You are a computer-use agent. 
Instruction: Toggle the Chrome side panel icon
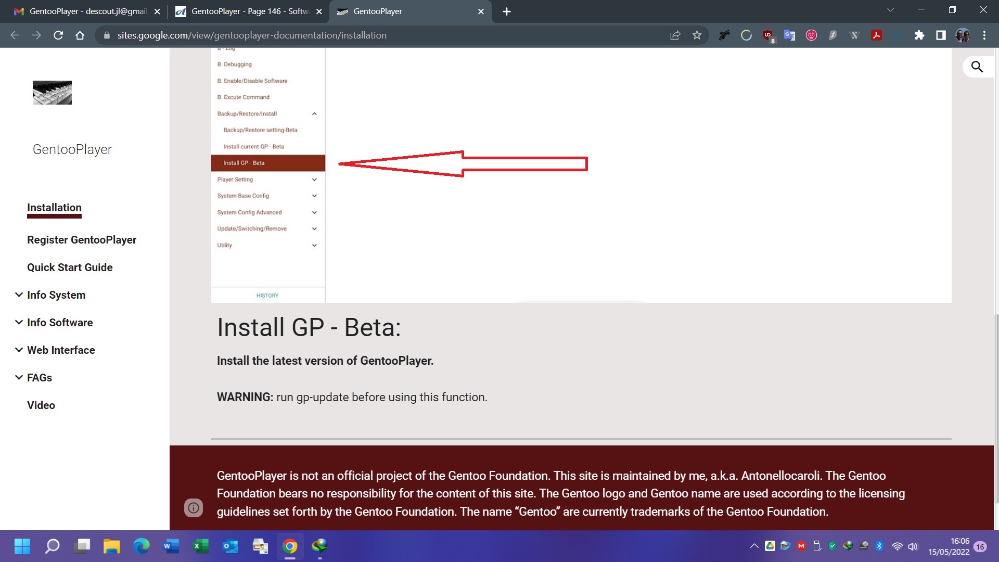[x=941, y=35]
